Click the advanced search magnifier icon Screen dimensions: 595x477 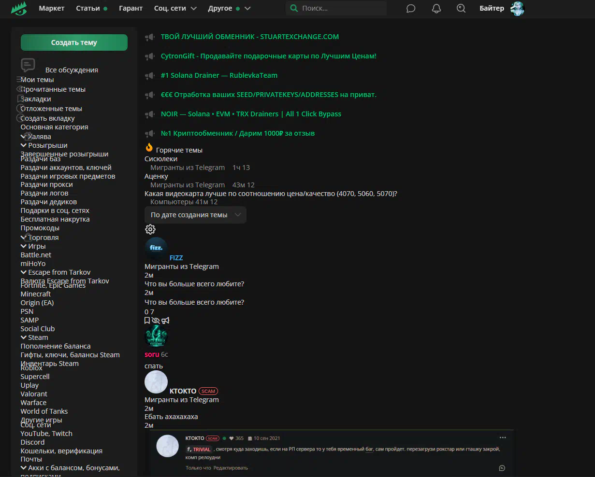pyautogui.click(x=461, y=9)
